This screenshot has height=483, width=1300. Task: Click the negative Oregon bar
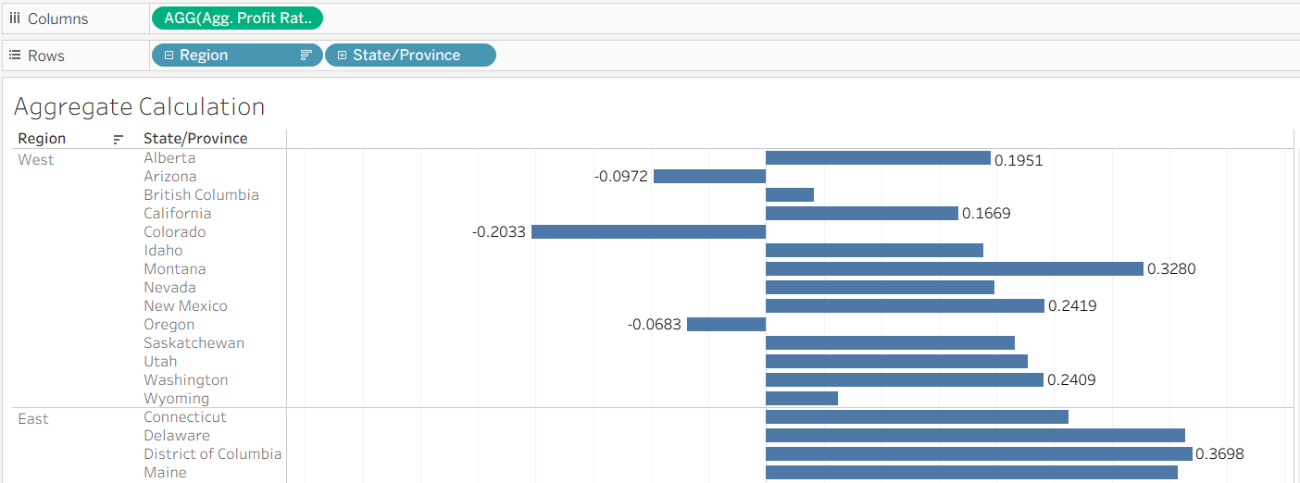tap(726, 324)
